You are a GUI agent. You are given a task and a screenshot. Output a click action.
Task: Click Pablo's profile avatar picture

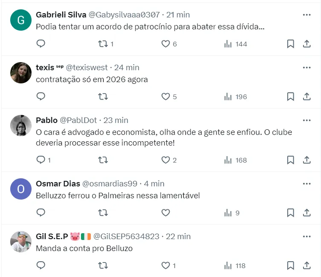[x=20, y=126]
